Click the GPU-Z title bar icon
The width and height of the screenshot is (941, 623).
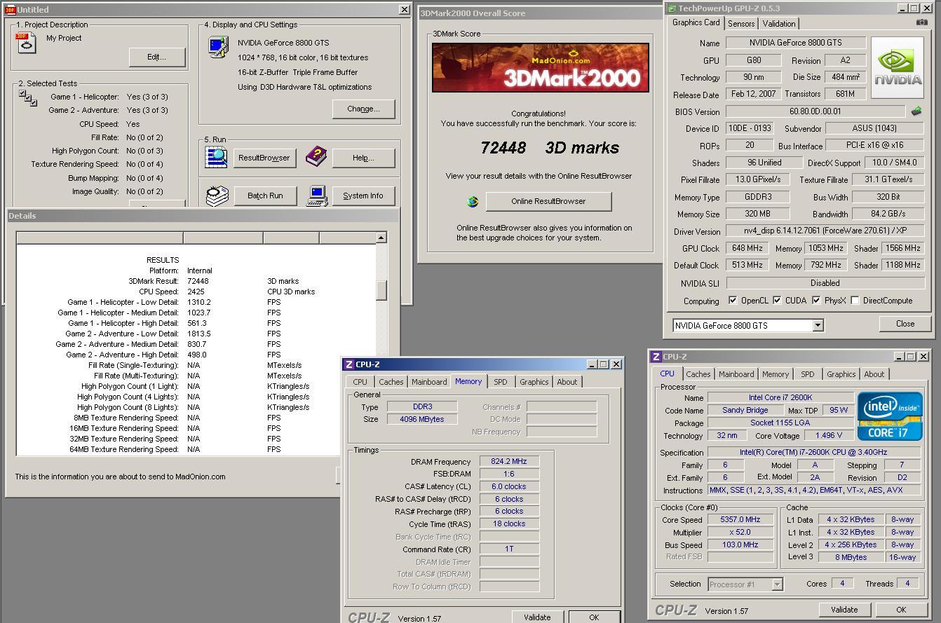tap(672, 8)
